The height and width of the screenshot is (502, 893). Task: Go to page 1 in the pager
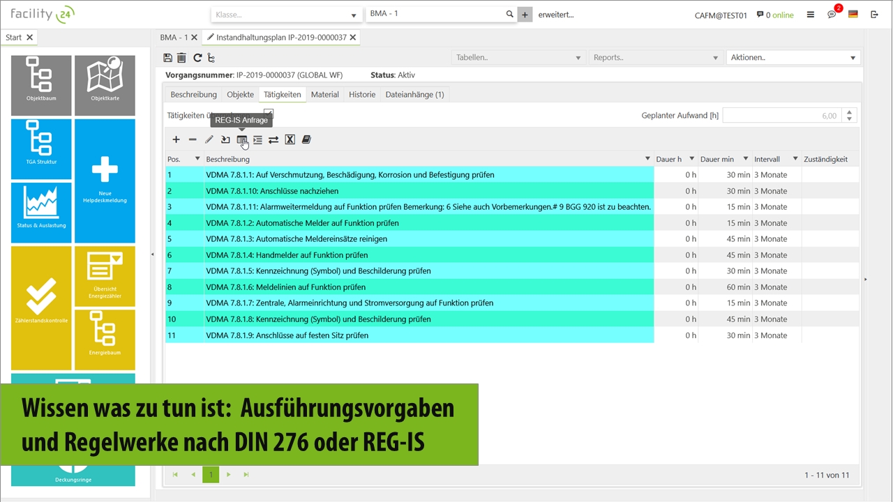pos(211,475)
